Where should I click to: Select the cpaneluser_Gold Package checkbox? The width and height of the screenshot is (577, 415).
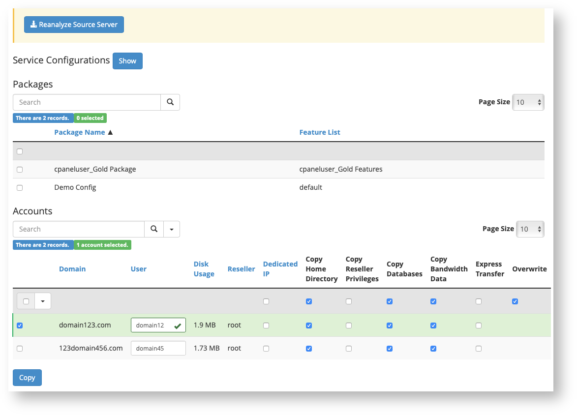pyautogui.click(x=20, y=169)
